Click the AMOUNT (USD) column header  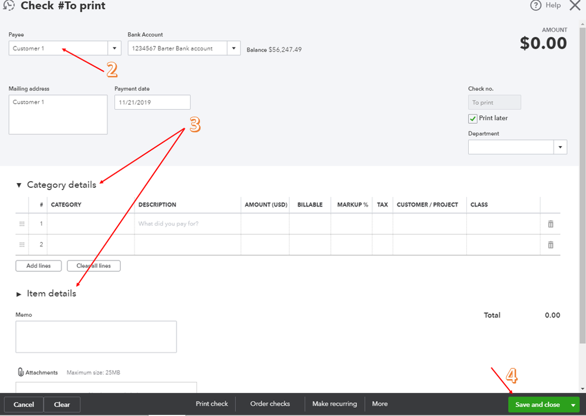point(266,204)
